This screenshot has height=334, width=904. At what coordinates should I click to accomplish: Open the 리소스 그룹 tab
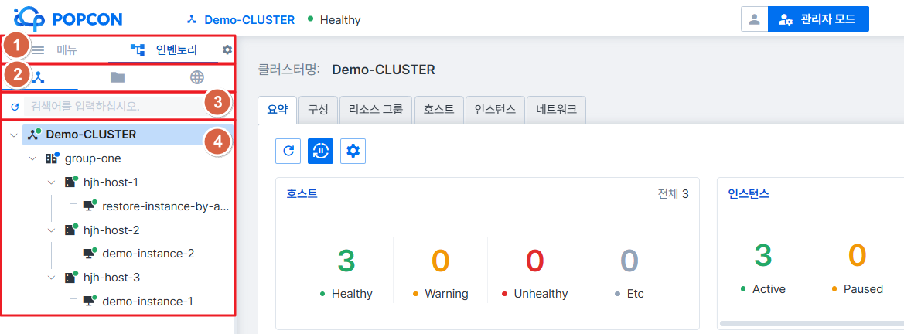point(376,110)
